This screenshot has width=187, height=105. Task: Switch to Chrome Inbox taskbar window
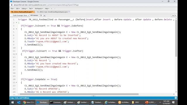(x=29, y=102)
